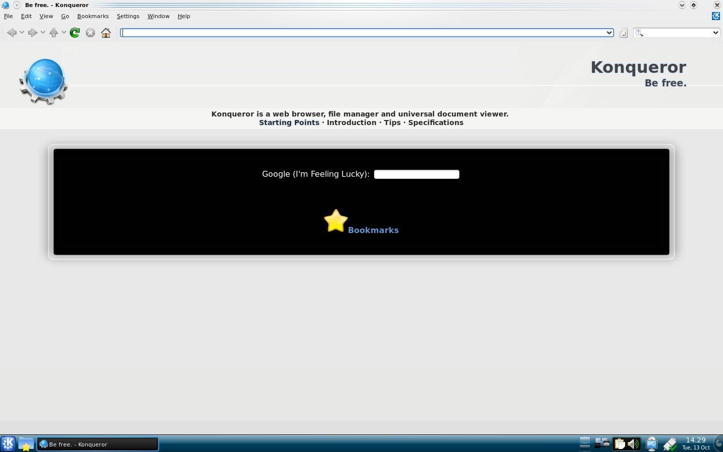Click the Konqueror window menu icon in titlebar
This screenshot has height=452, width=723.
6,5
